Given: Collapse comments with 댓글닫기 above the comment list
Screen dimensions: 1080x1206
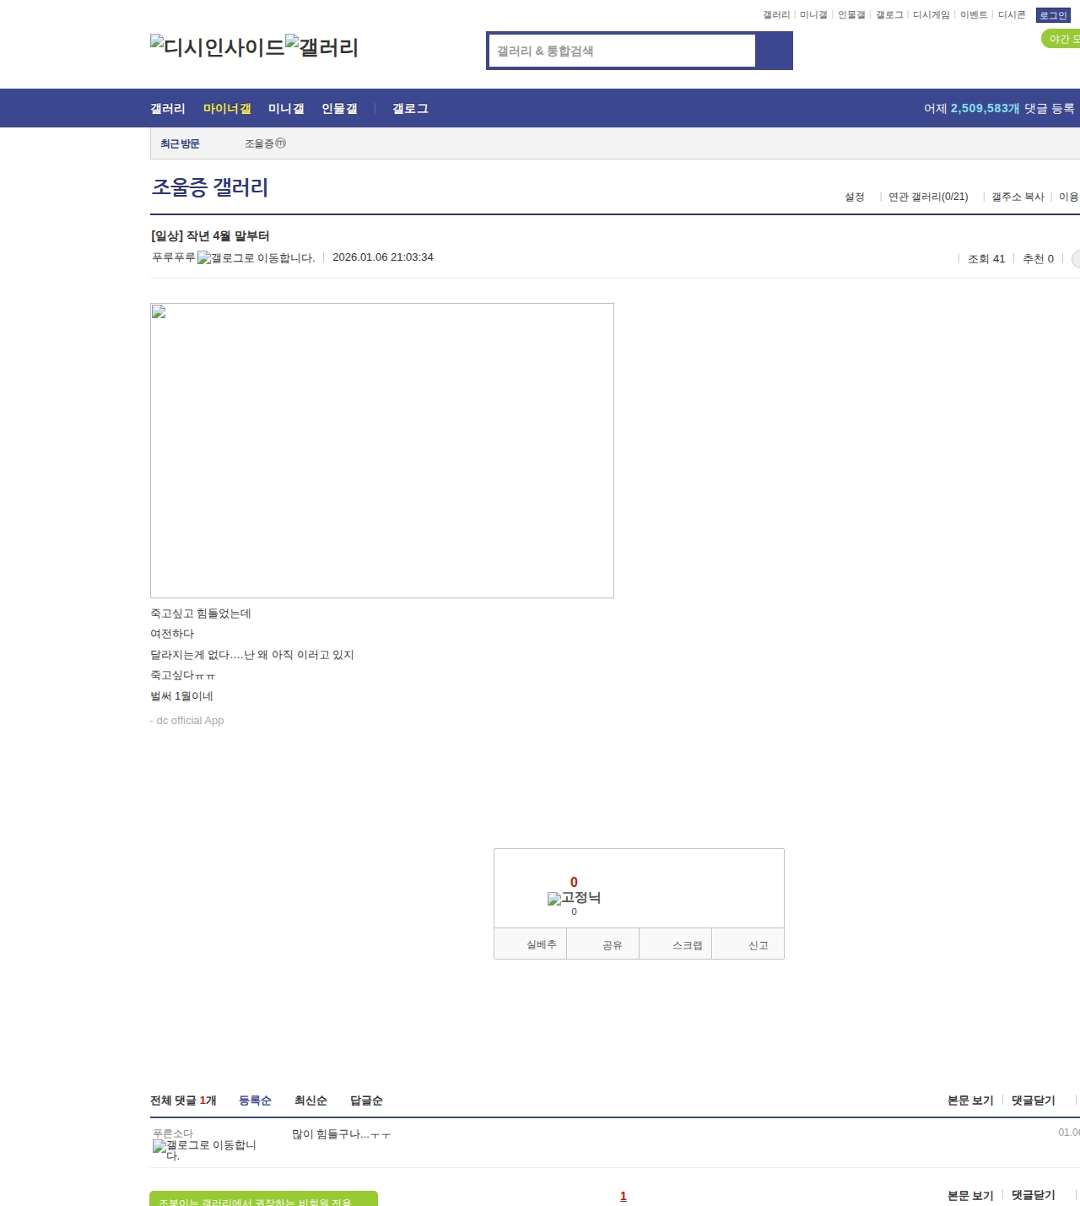Looking at the screenshot, I should pos(1033,1101).
